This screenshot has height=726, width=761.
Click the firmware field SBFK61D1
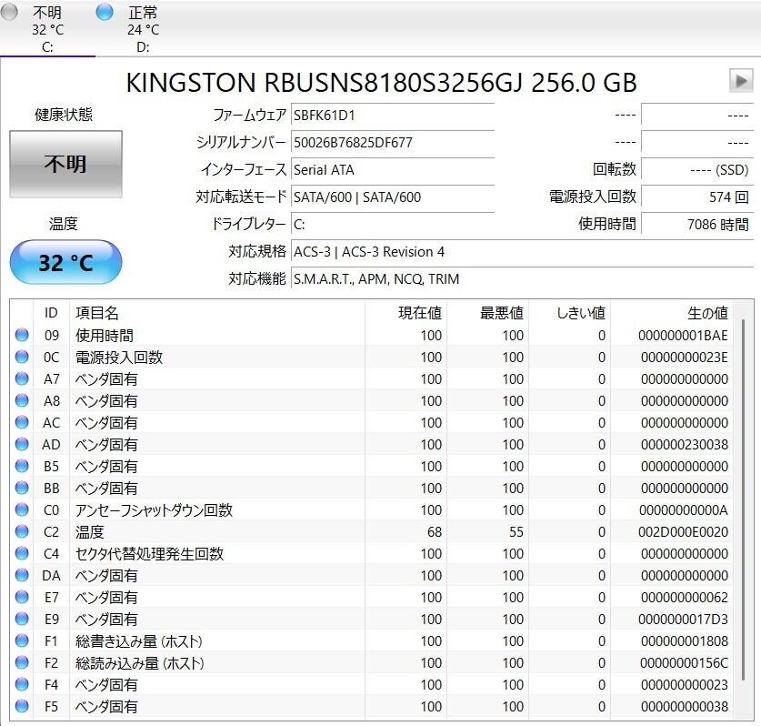[x=393, y=116]
